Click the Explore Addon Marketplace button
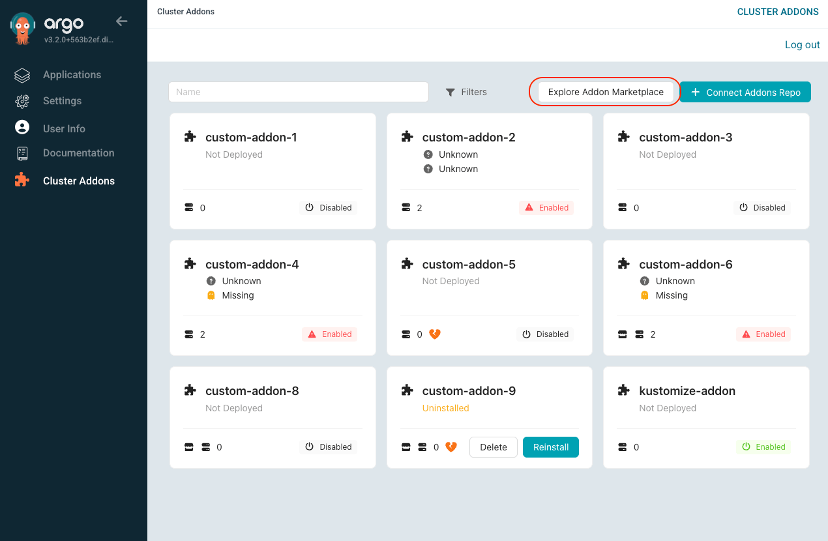 click(604, 92)
